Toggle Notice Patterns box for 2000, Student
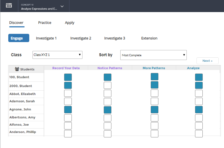 click(x=108, y=85)
